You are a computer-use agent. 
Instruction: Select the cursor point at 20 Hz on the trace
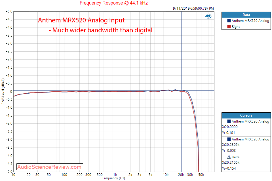(29, 93)
